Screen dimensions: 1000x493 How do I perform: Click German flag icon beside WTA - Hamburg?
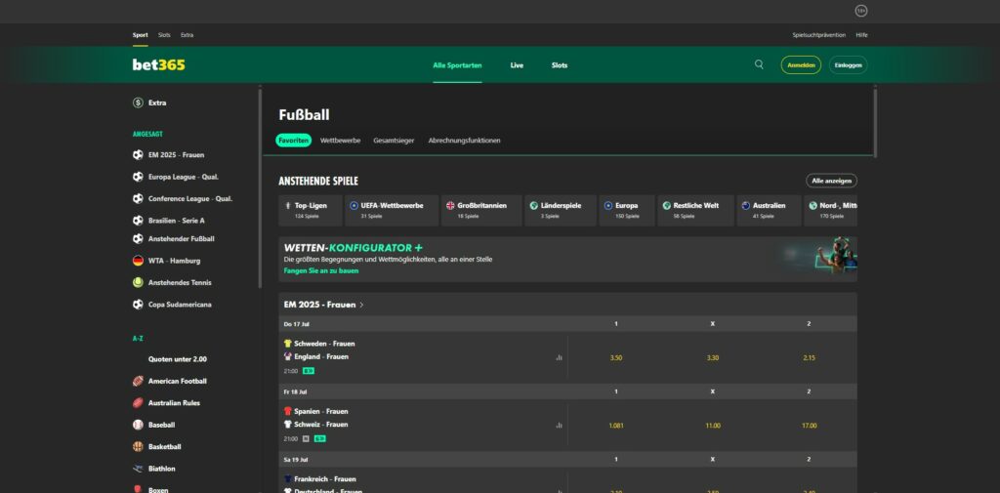138,261
